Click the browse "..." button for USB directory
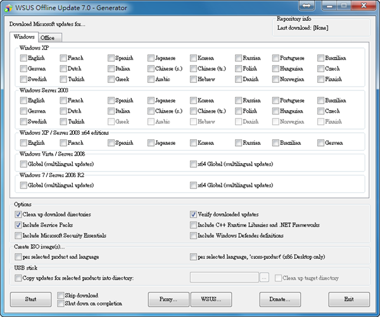 point(264,278)
